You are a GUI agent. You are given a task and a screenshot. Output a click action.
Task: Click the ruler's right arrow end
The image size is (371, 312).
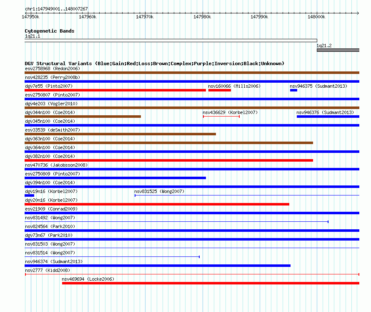pyautogui.click(x=358, y=13)
